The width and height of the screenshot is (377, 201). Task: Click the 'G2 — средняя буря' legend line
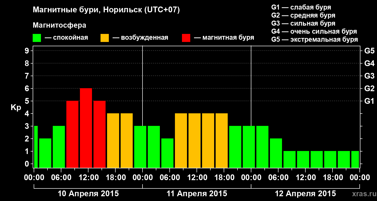(x=303, y=15)
